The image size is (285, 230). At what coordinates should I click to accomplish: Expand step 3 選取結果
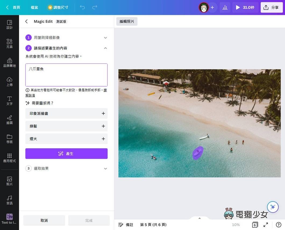tap(105, 168)
